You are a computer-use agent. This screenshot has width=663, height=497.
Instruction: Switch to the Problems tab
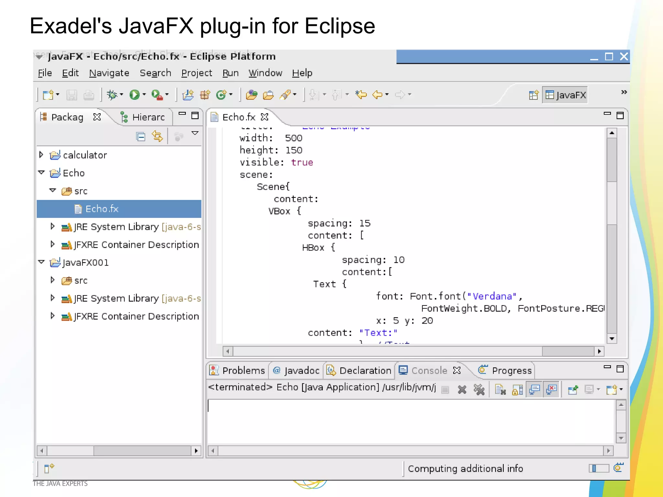(x=238, y=370)
